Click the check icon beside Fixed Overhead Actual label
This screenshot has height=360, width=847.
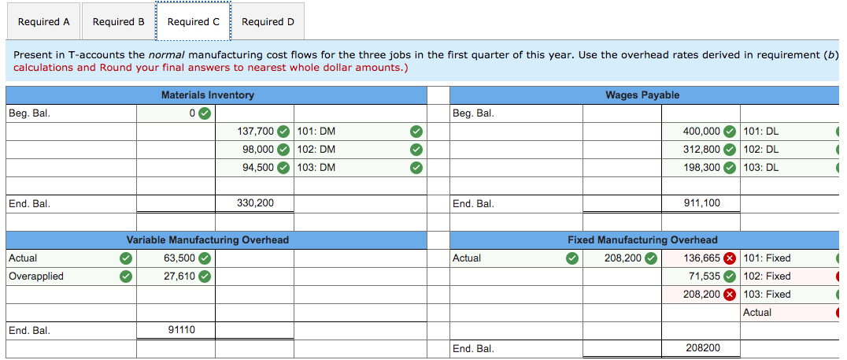[571, 258]
